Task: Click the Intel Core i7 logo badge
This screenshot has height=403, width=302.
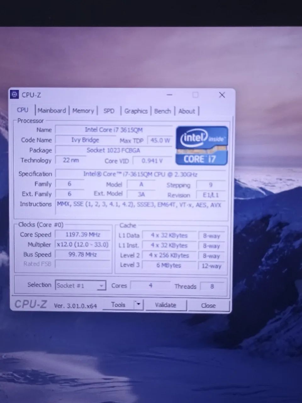Action: (x=202, y=146)
